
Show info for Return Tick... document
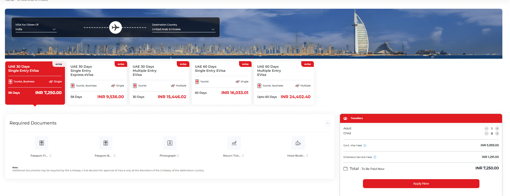tap(243, 156)
